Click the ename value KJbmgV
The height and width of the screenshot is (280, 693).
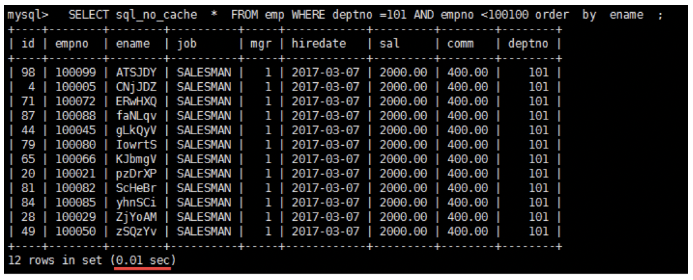(x=136, y=159)
